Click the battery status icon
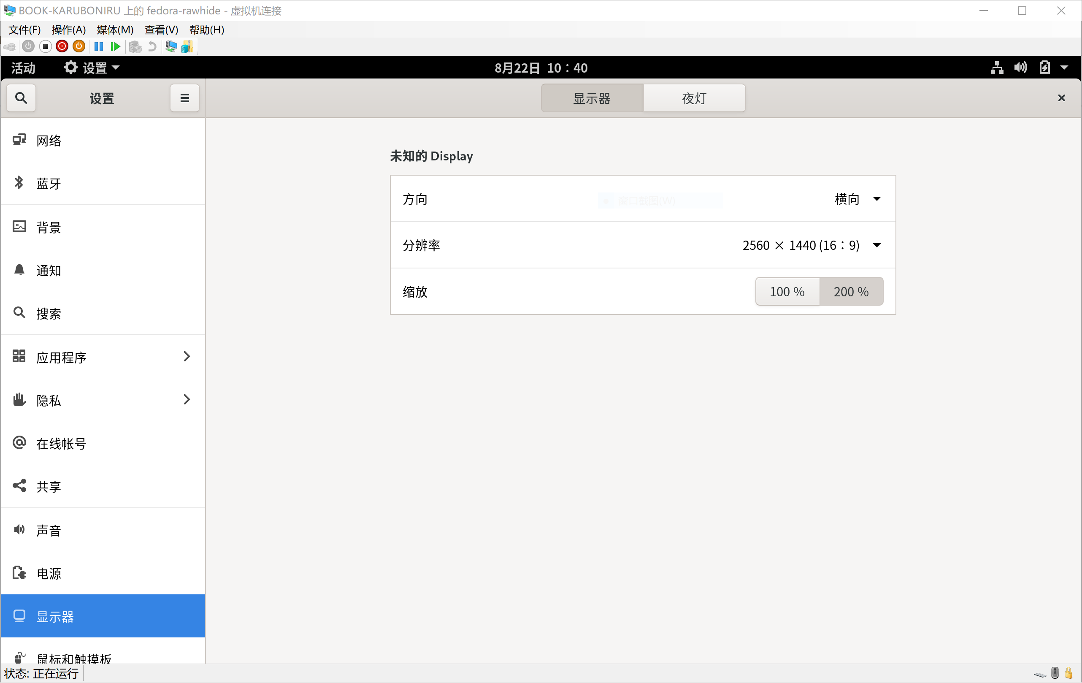This screenshot has height=683, width=1082. click(1045, 68)
